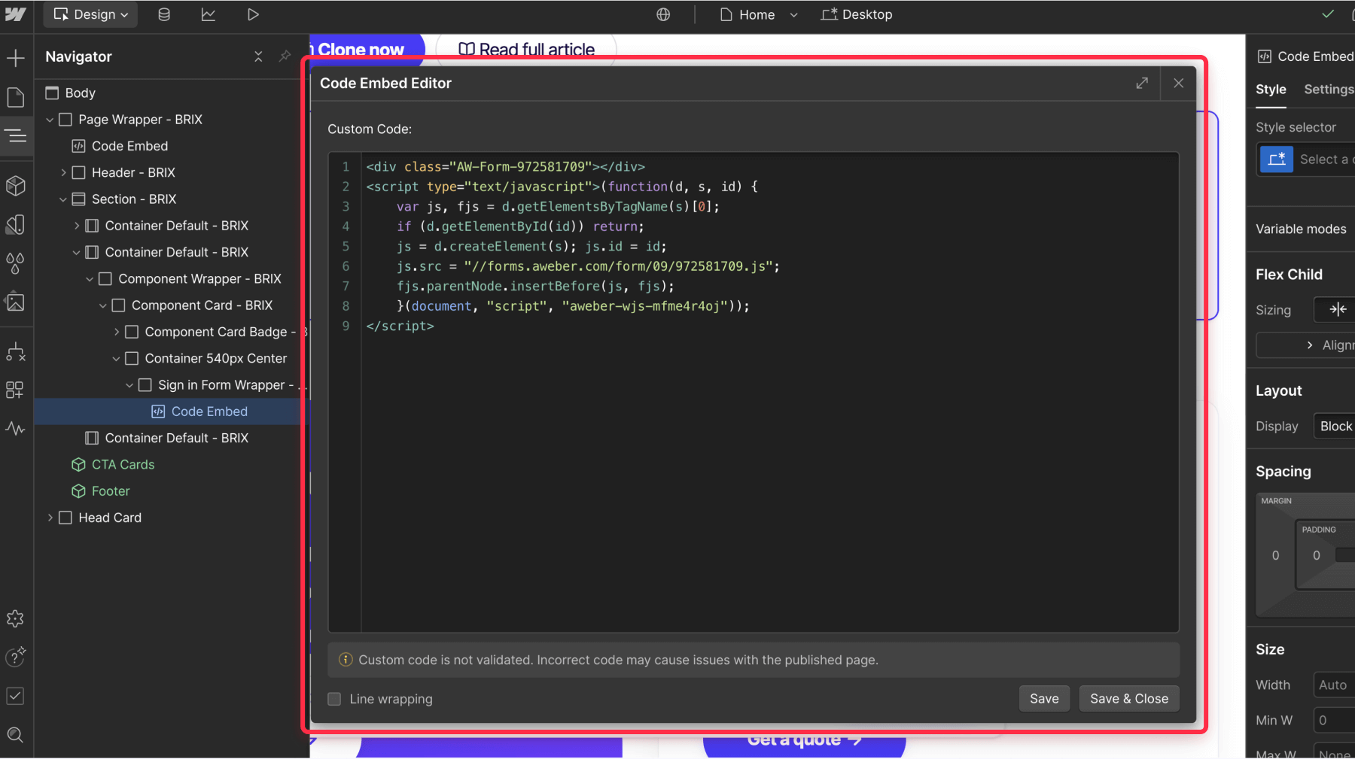Expand Header - BRIX node
This screenshot has height=759, width=1355.
point(63,172)
